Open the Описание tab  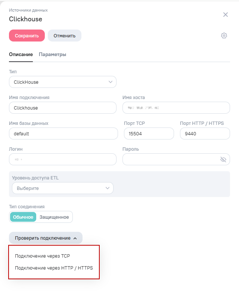[x=21, y=54]
